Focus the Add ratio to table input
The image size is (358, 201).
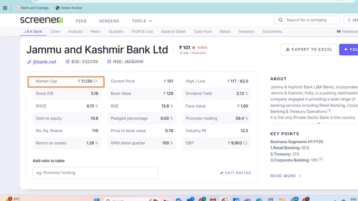coord(95,173)
